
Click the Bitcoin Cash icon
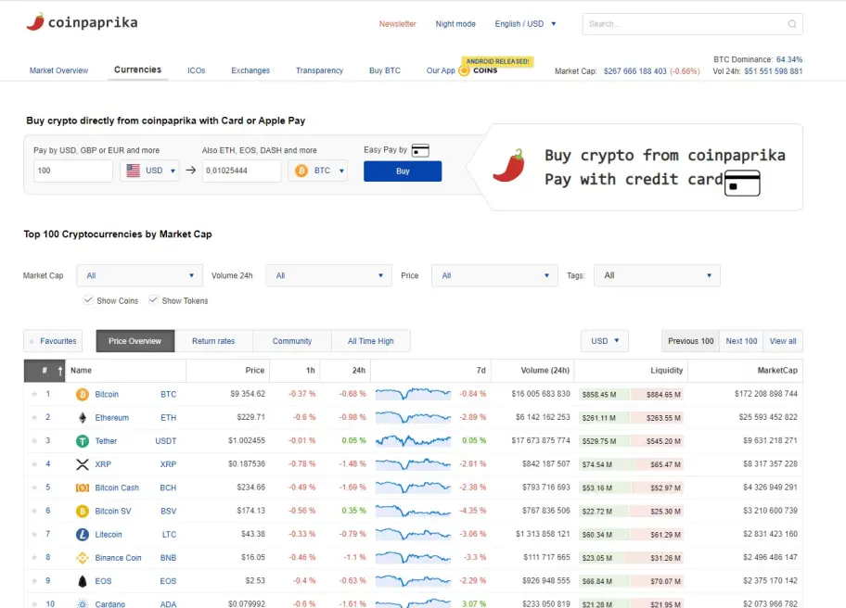coord(82,488)
